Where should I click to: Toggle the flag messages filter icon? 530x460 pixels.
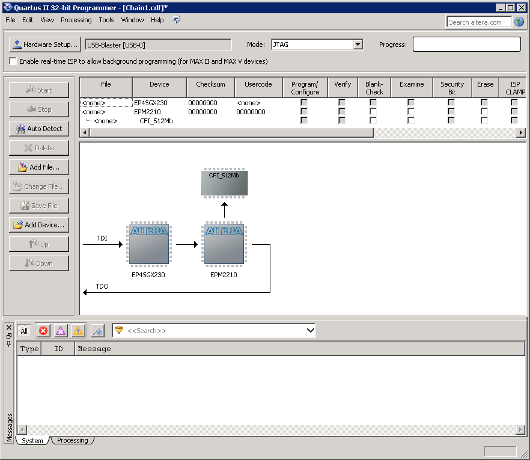tap(98, 331)
